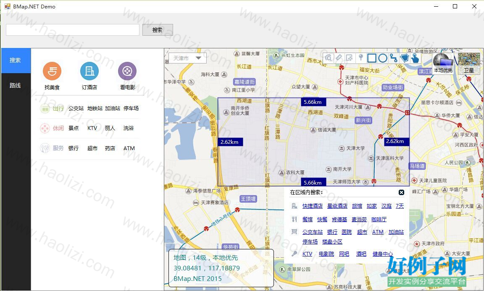
Task: Click the 服务 service category icon
Action: [45, 148]
